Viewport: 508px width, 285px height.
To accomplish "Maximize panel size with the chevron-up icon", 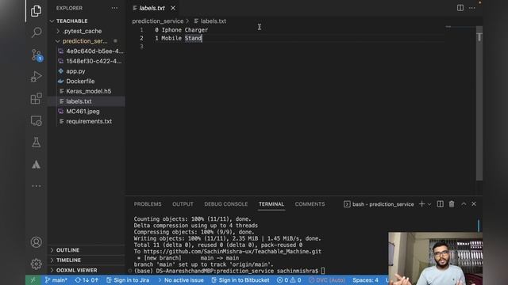I will click(464, 204).
